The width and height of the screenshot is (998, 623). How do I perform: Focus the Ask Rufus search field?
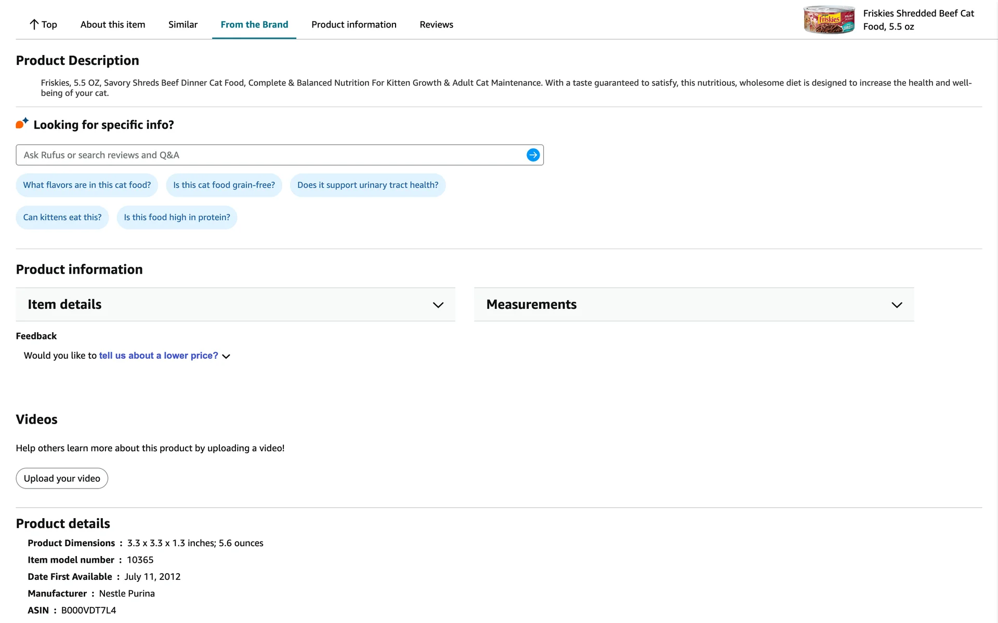point(270,155)
